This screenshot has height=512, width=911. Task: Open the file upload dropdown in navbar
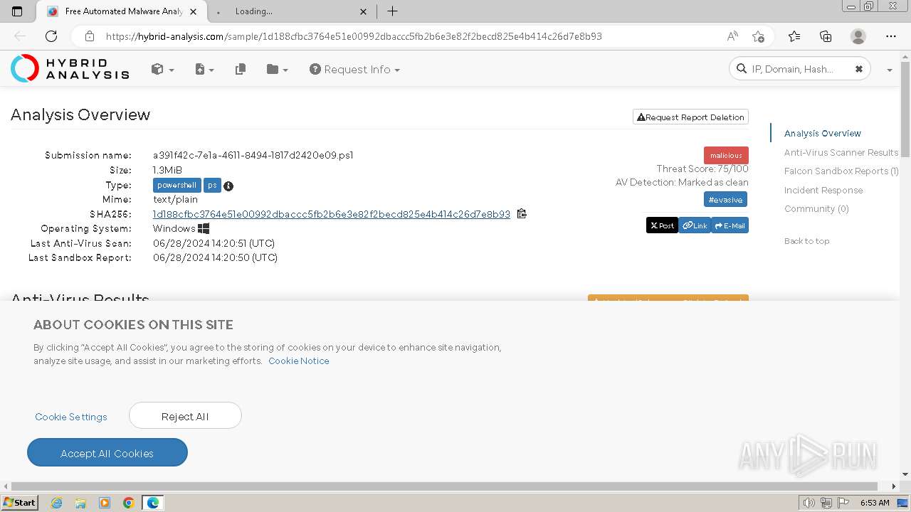click(204, 69)
